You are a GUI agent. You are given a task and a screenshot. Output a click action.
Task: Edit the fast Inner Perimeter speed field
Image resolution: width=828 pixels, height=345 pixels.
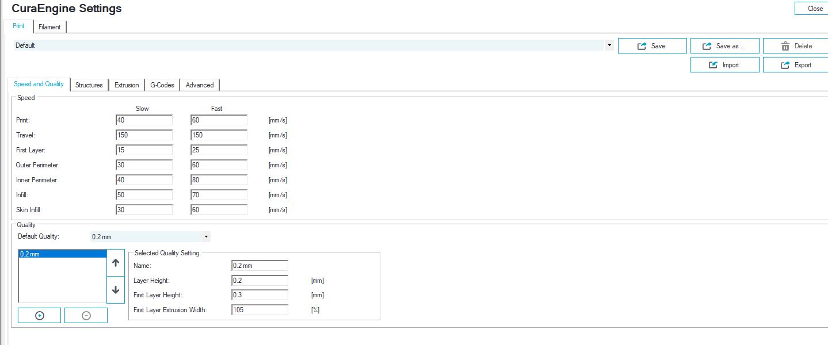pos(219,180)
